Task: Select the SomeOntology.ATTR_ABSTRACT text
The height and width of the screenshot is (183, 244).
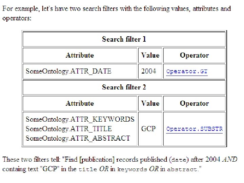Action: [x=78, y=138]
